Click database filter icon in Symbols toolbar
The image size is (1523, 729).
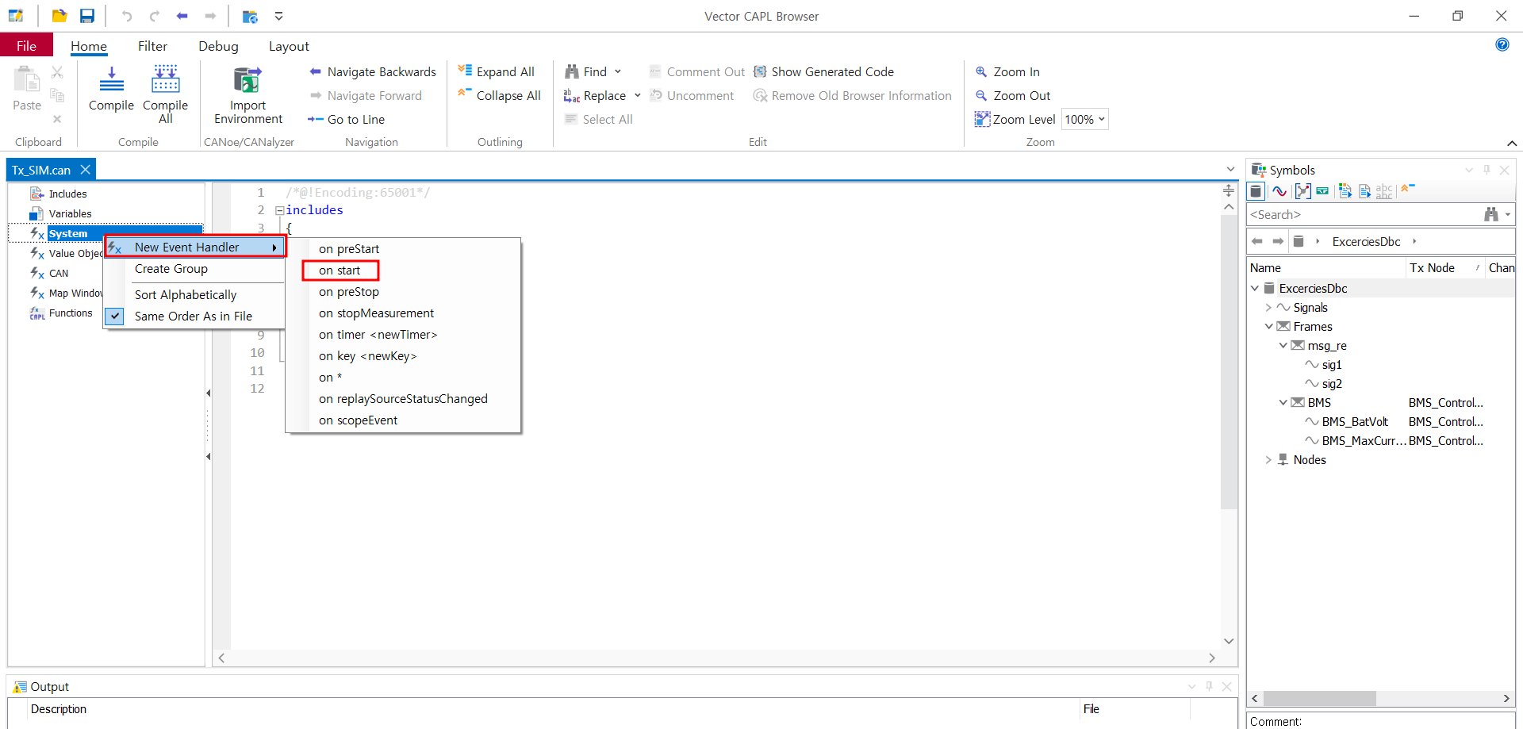click(x=1256, y=190)
